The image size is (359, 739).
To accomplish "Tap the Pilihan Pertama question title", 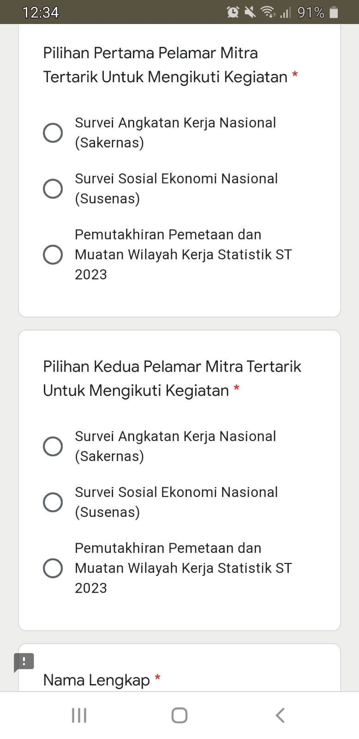I will (165, 65).
